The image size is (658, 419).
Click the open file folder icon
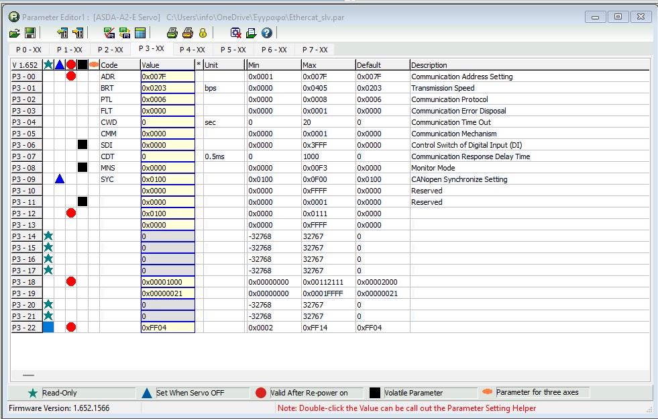[x=15, y=33]
